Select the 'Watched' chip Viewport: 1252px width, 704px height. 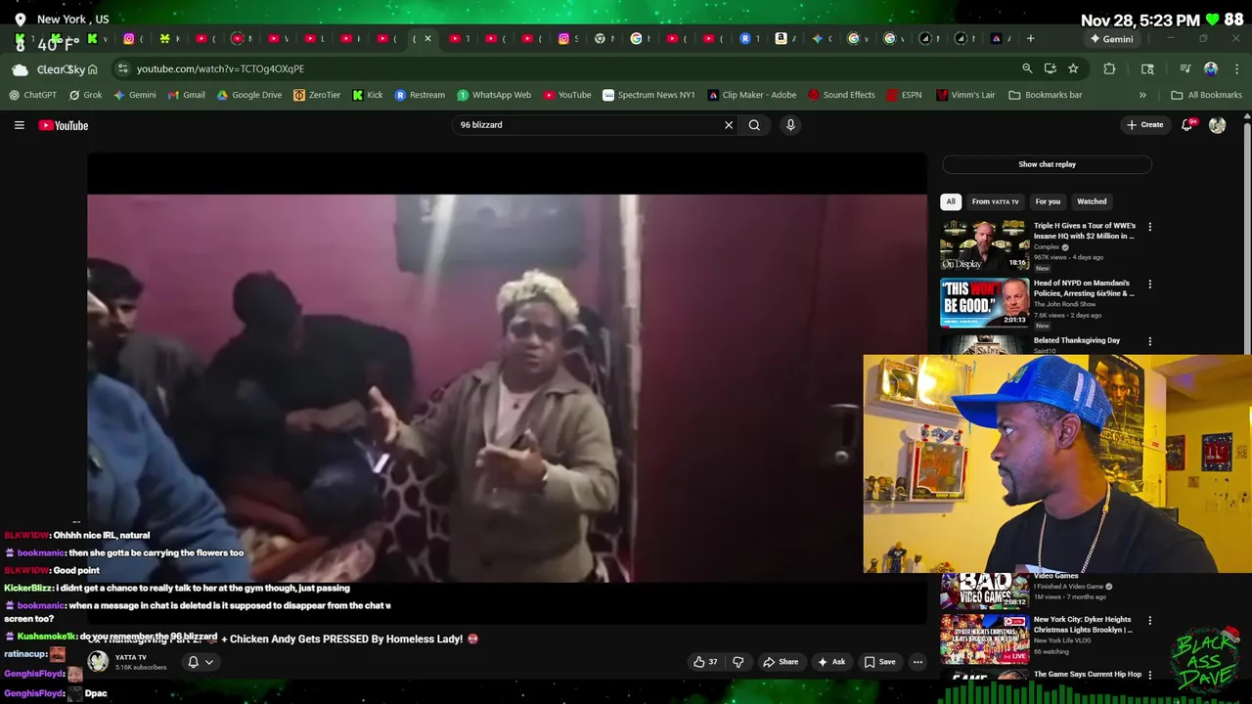[x=1092, y=201]
